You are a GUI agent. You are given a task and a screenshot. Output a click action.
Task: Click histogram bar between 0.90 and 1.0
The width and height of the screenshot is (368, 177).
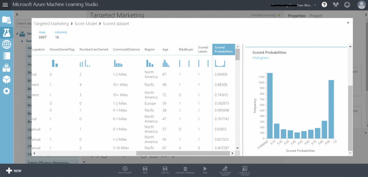coord(331,110)
